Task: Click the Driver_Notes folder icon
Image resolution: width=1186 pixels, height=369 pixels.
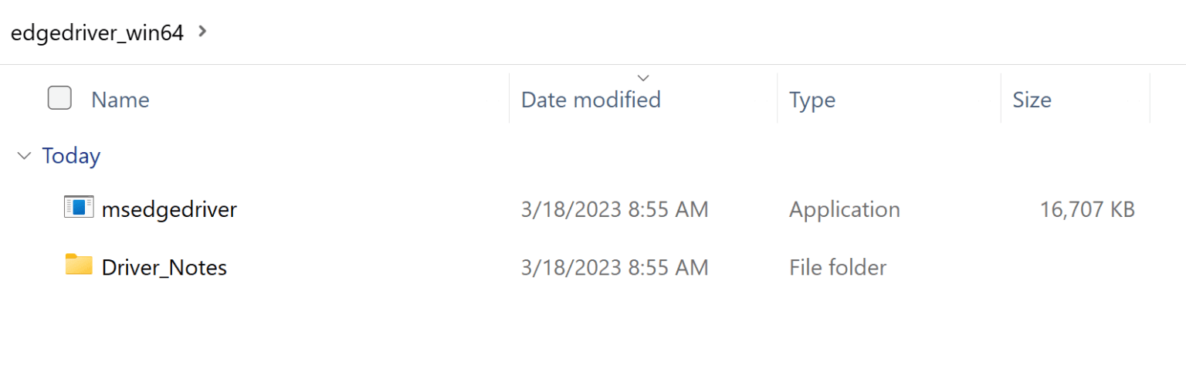Action: pos(79,265)
